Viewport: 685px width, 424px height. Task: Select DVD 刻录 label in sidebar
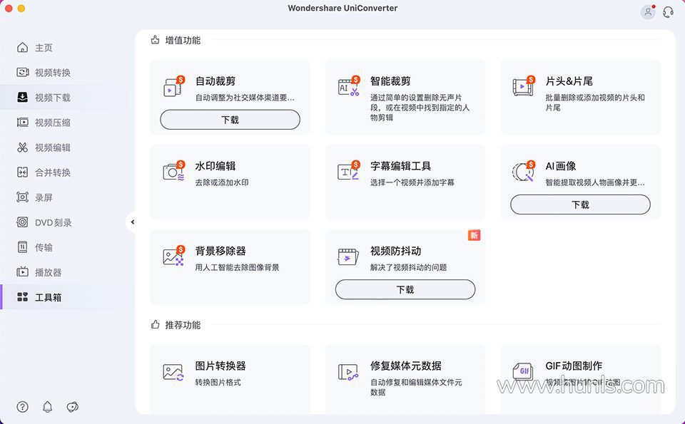click(54, 222)
